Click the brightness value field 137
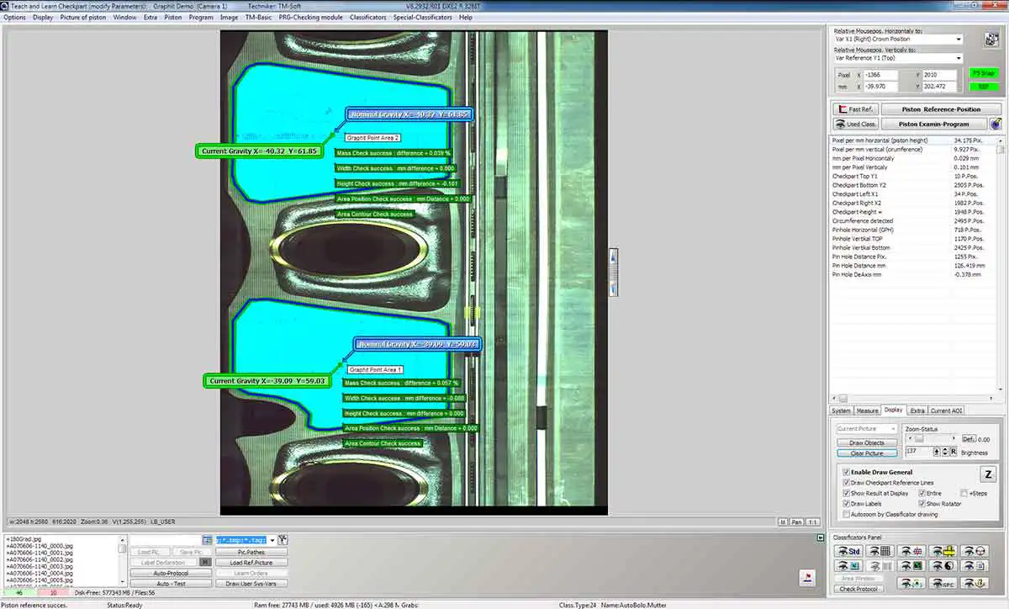Image resolution: width=1009 pixels, height=609 pixels. [917, 452]
